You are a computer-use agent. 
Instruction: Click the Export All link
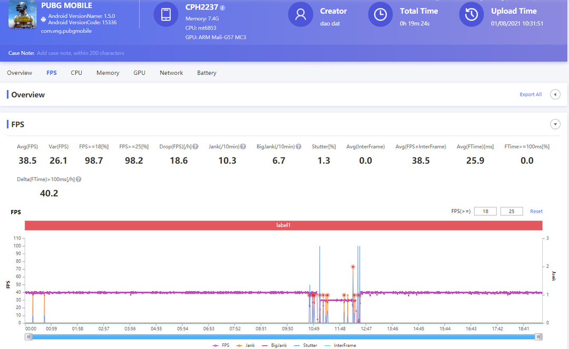click(530, 95)
